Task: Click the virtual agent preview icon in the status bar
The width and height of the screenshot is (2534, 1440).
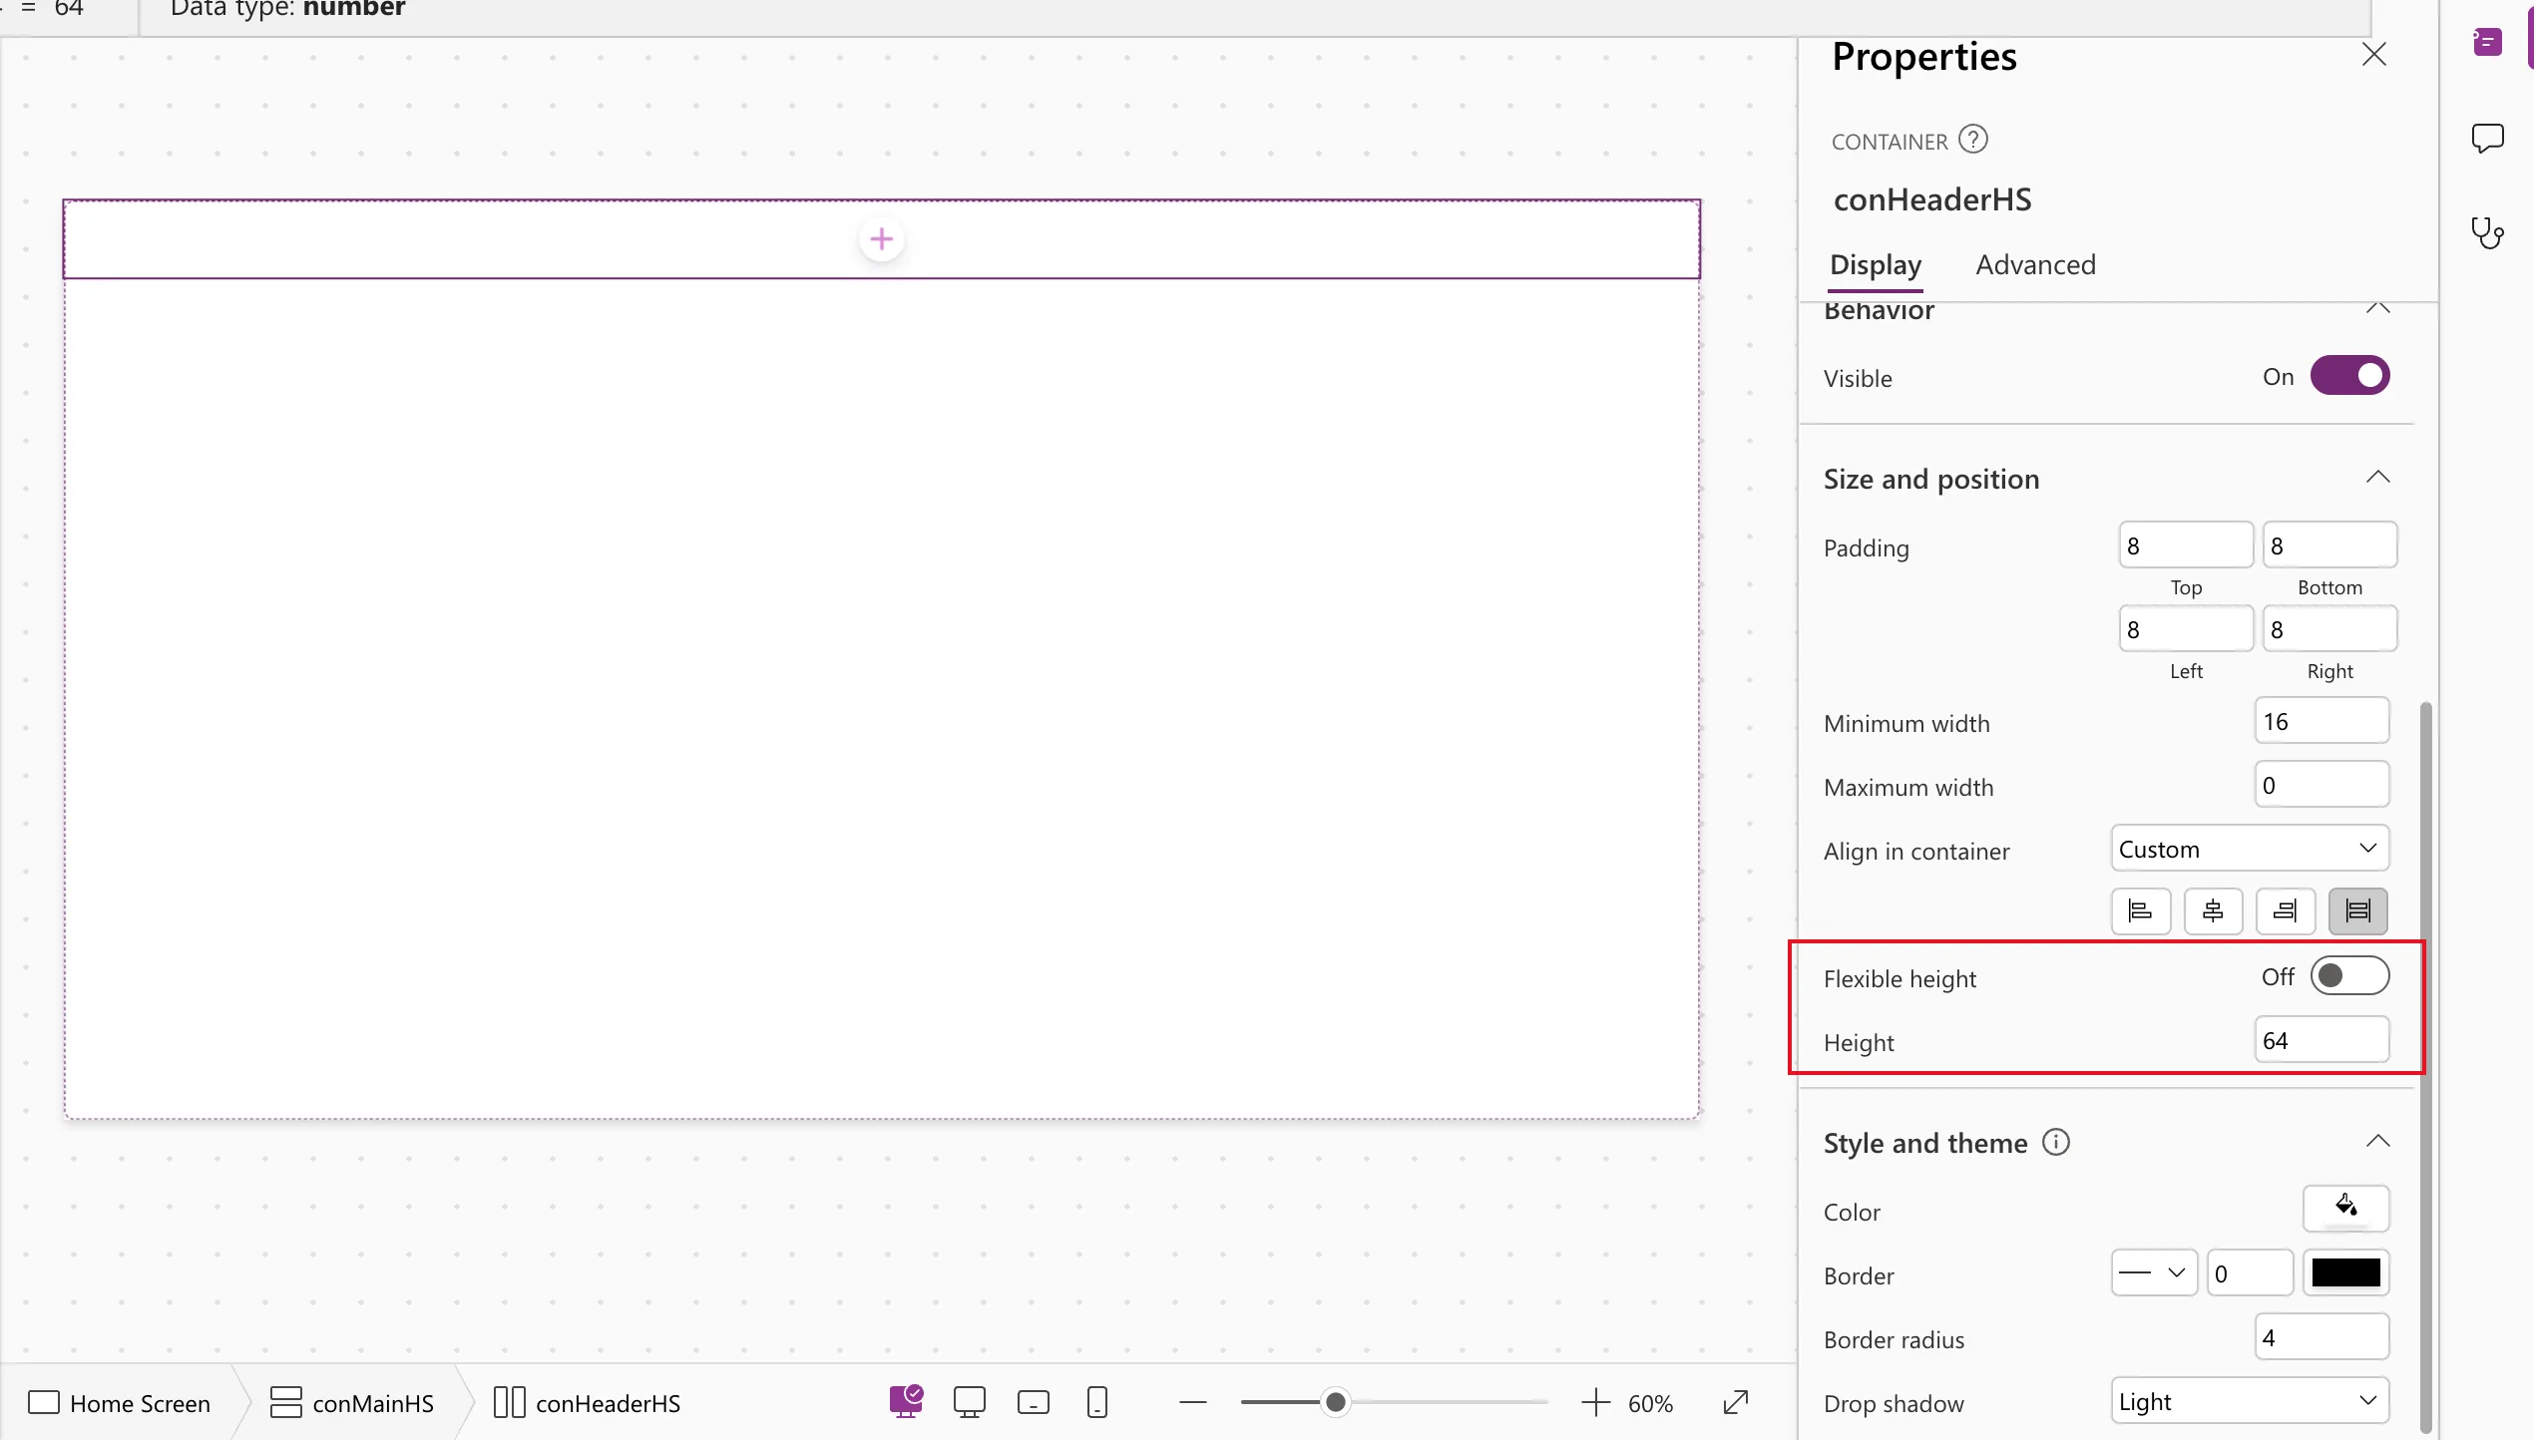Action: coord(906,1401)
